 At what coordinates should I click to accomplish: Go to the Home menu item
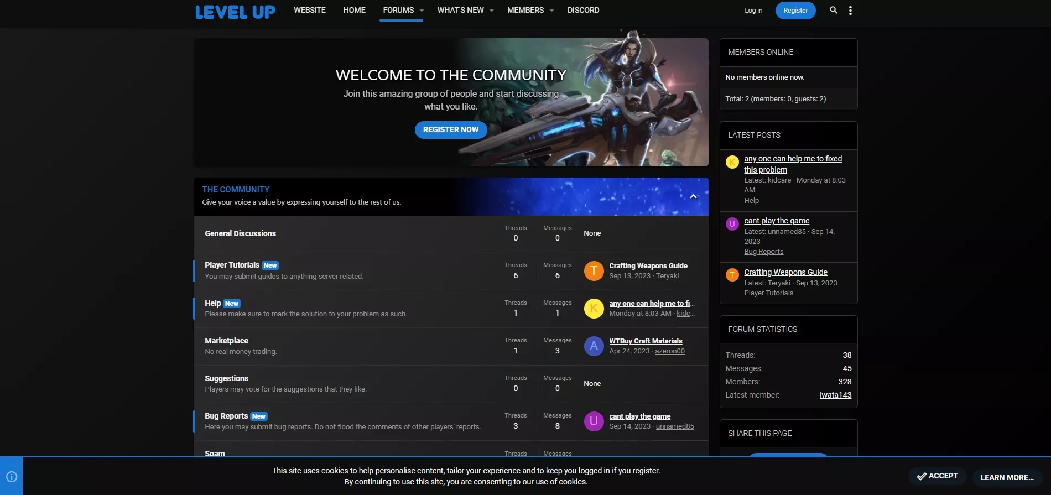pyautogui.click(x=354, y=10)
